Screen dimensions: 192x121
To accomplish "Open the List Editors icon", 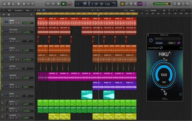I will pos(175,4).
